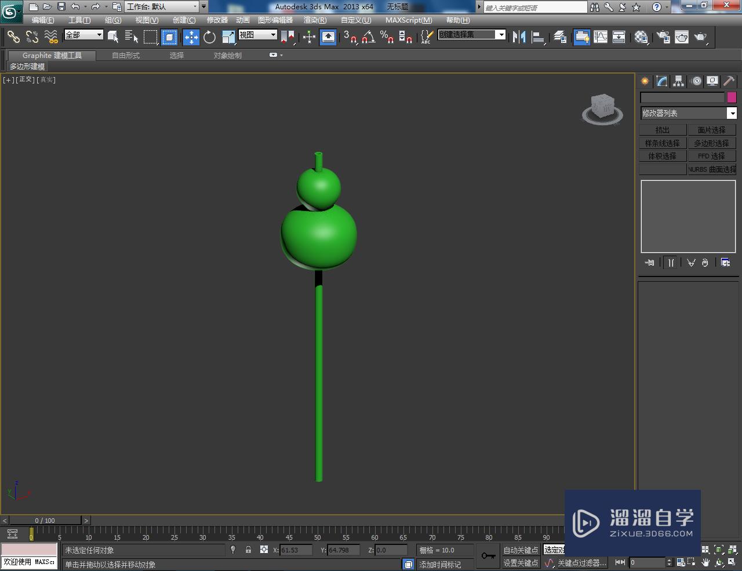Open Utilities hammer panel icon

[x=729, y=81]
